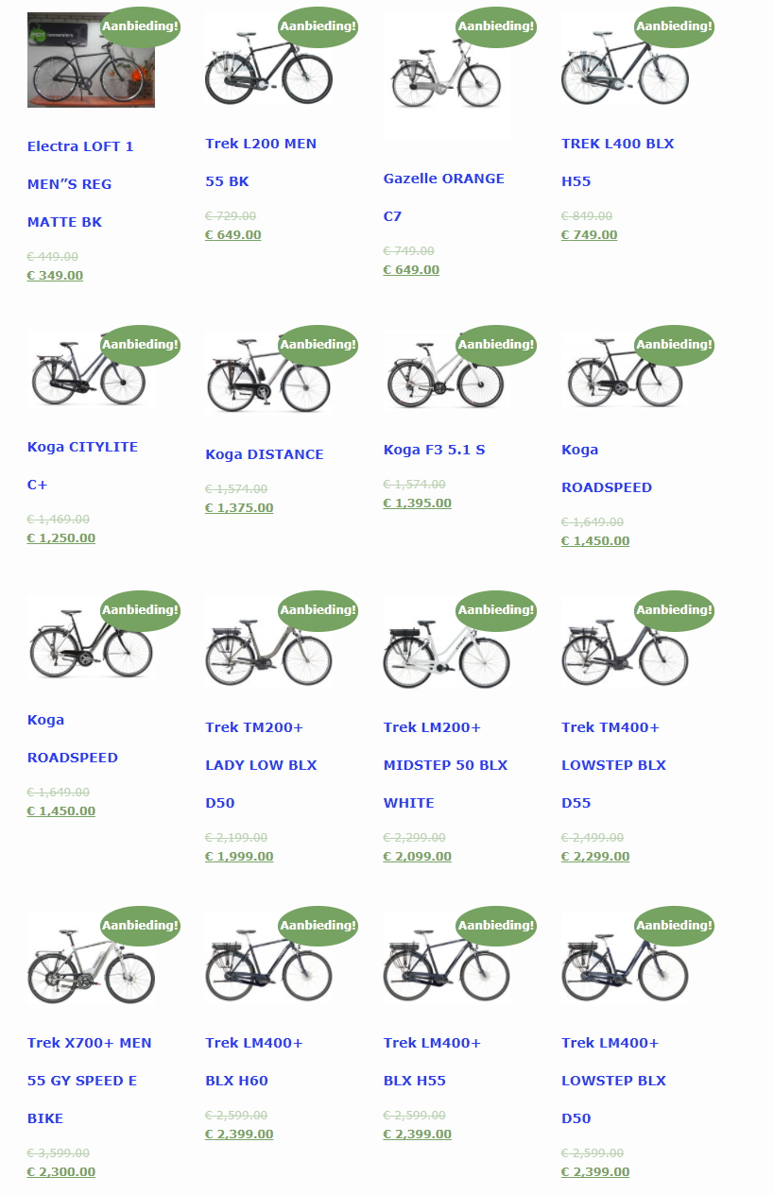Click the Trek LM400+ BLX H60 title
Image resolution: width=774 pixels, height=1194 pixels.
253,1062
